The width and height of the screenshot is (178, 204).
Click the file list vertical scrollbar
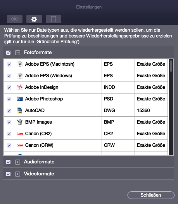pos(171,107)
